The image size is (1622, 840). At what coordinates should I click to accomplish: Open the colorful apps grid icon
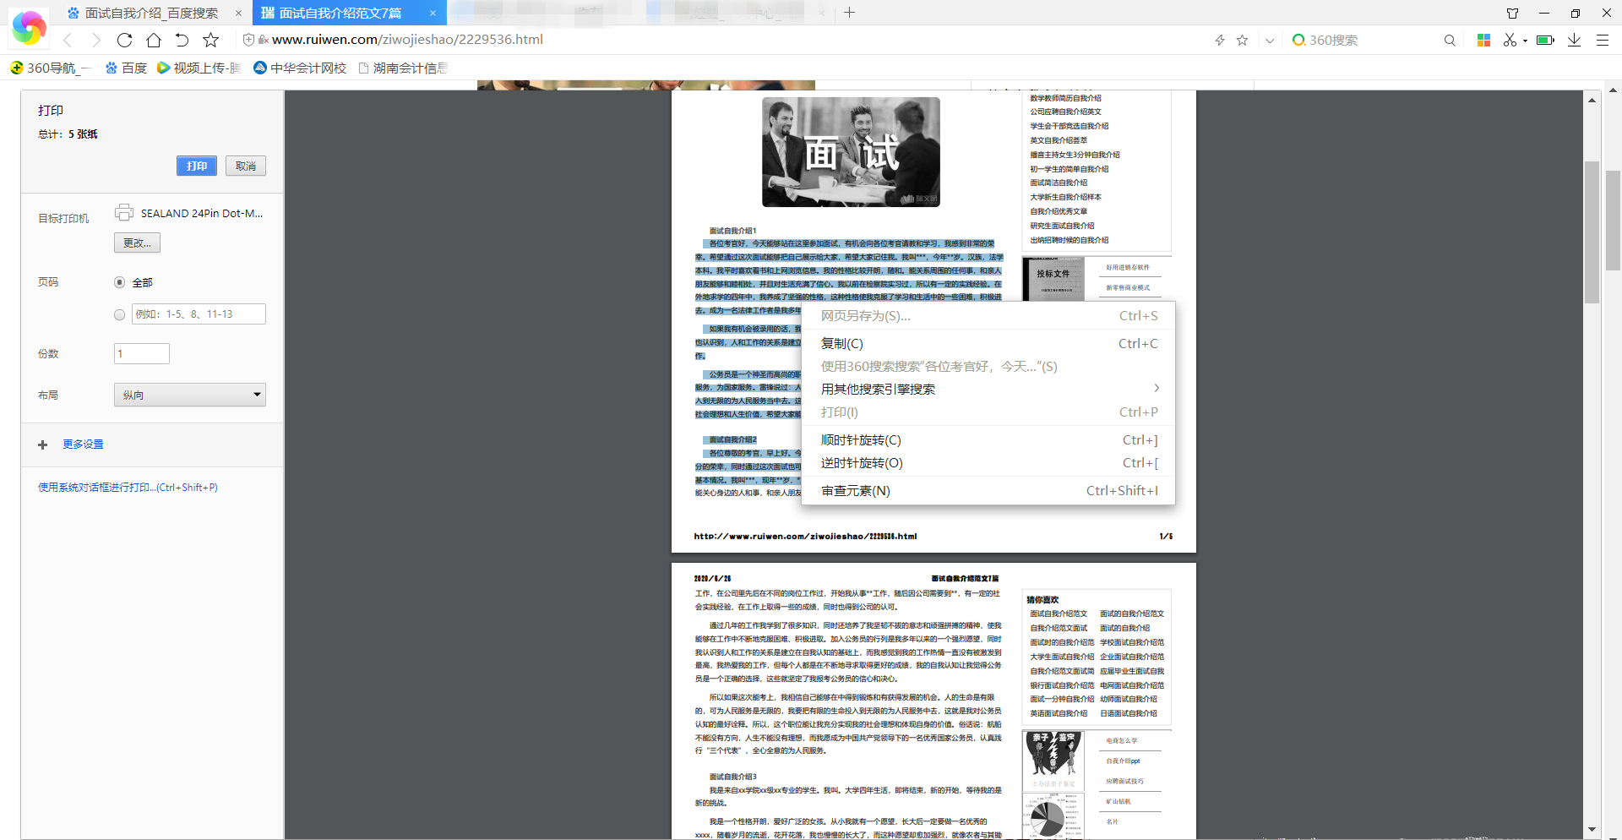coord(1483,40)
